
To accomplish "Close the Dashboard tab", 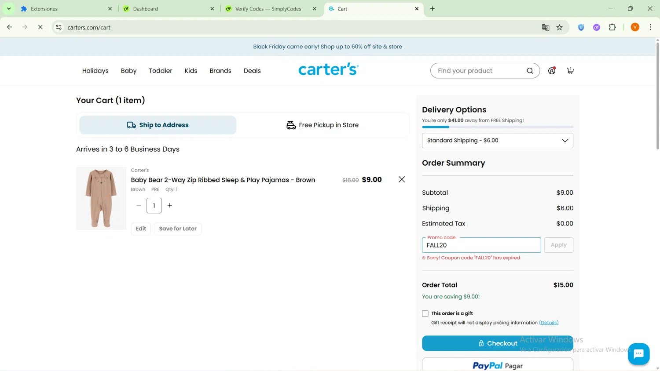I will pyautogui.click(x=212, y=9).
